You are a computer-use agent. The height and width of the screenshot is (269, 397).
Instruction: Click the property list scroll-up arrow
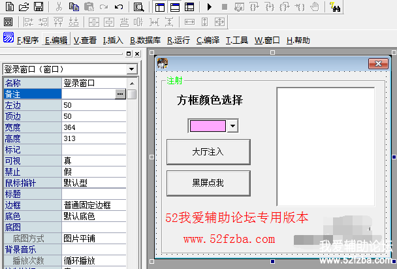pyautogui.click(x=132, y=84)
